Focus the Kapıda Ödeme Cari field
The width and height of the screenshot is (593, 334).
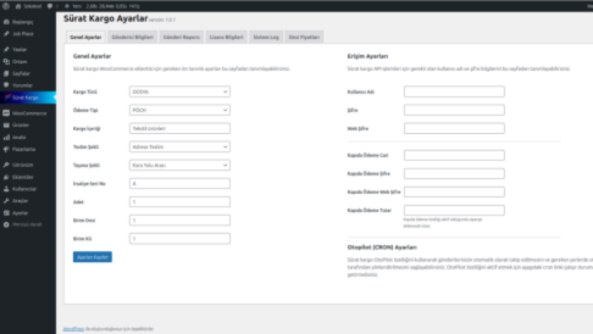click(x=454, y=155)
